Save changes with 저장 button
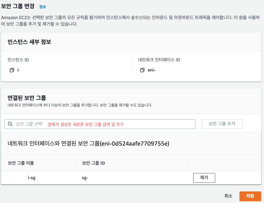The width and height of the screenshot is (264, 203). coord(250,196)
